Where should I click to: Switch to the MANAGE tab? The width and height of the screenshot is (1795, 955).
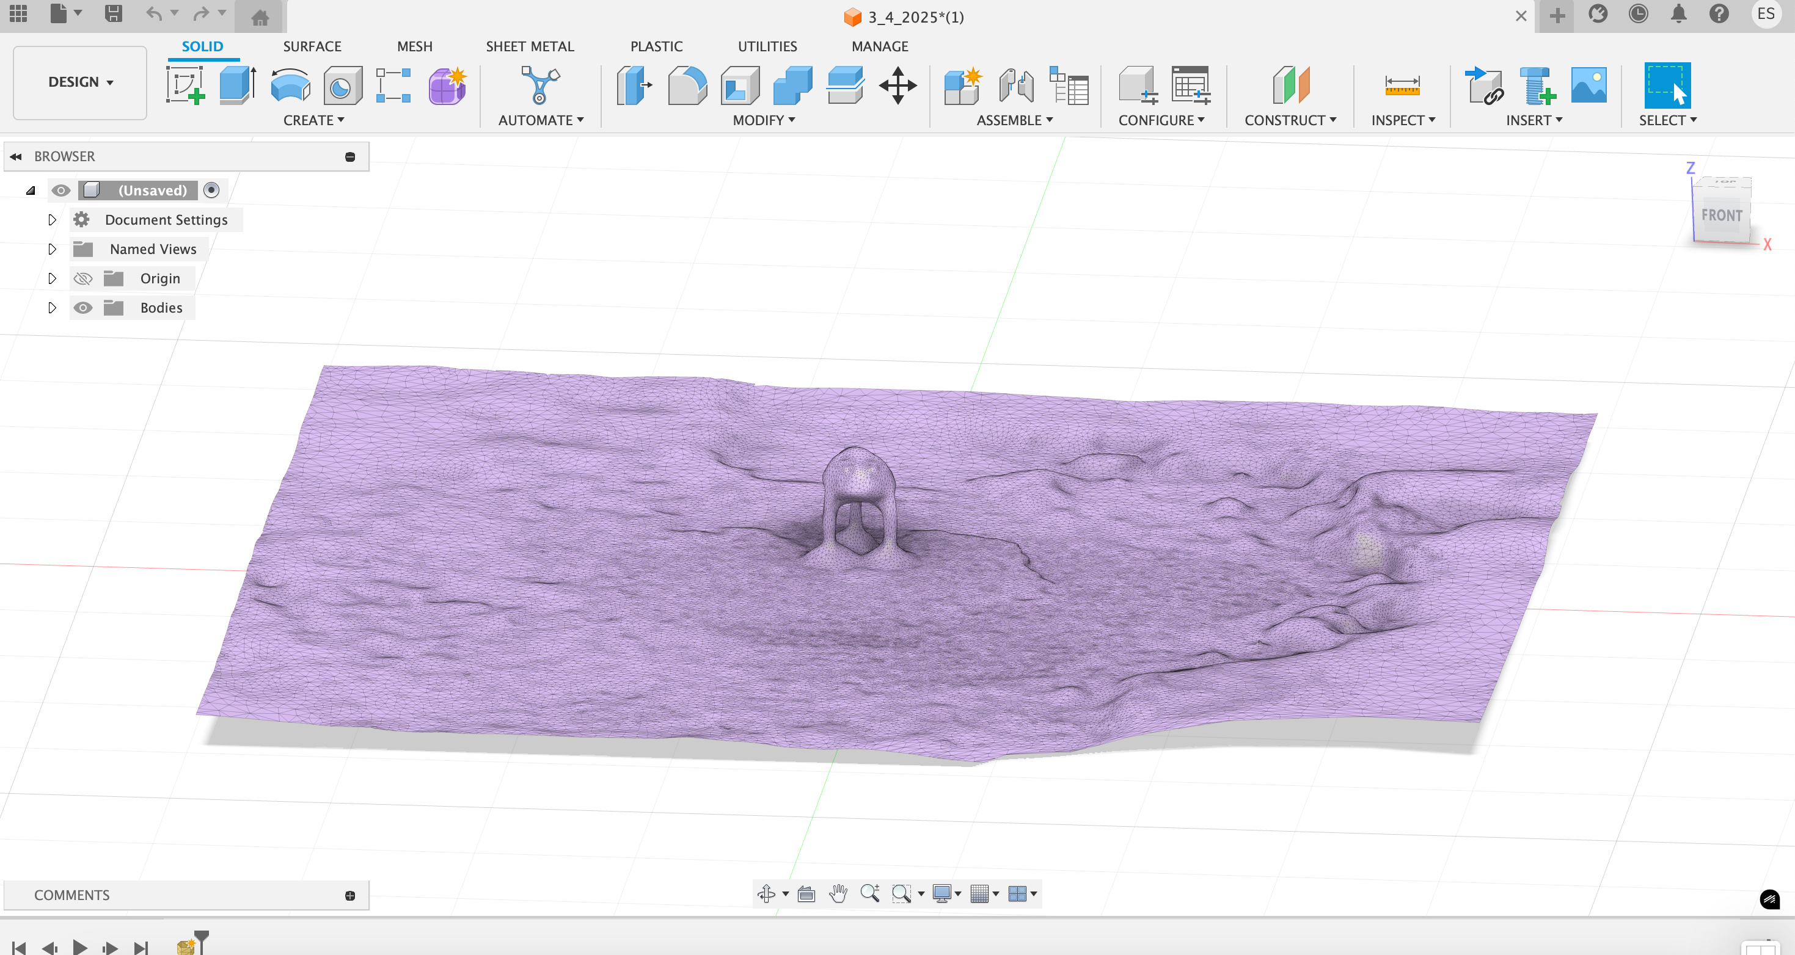(879, 46)
